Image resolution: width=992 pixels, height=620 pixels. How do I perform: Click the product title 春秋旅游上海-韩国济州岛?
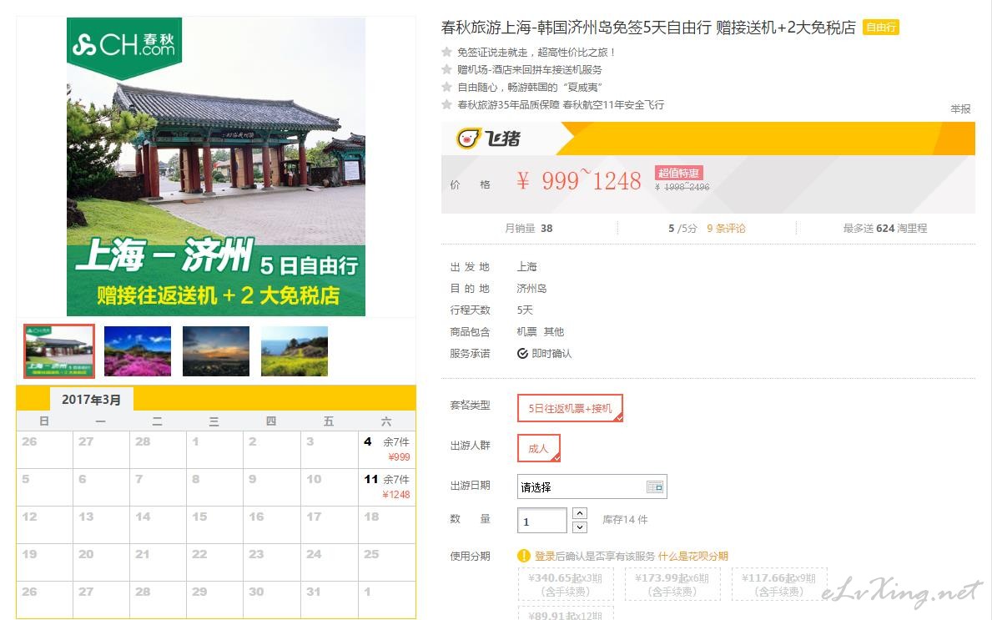coord(647,28)
